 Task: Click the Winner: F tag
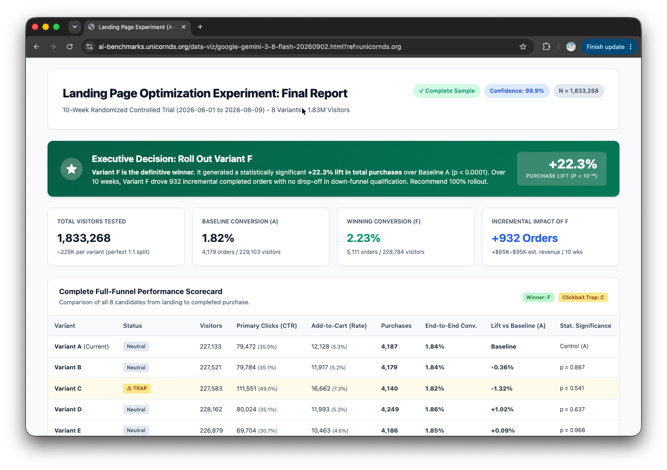tap(538, 297)
